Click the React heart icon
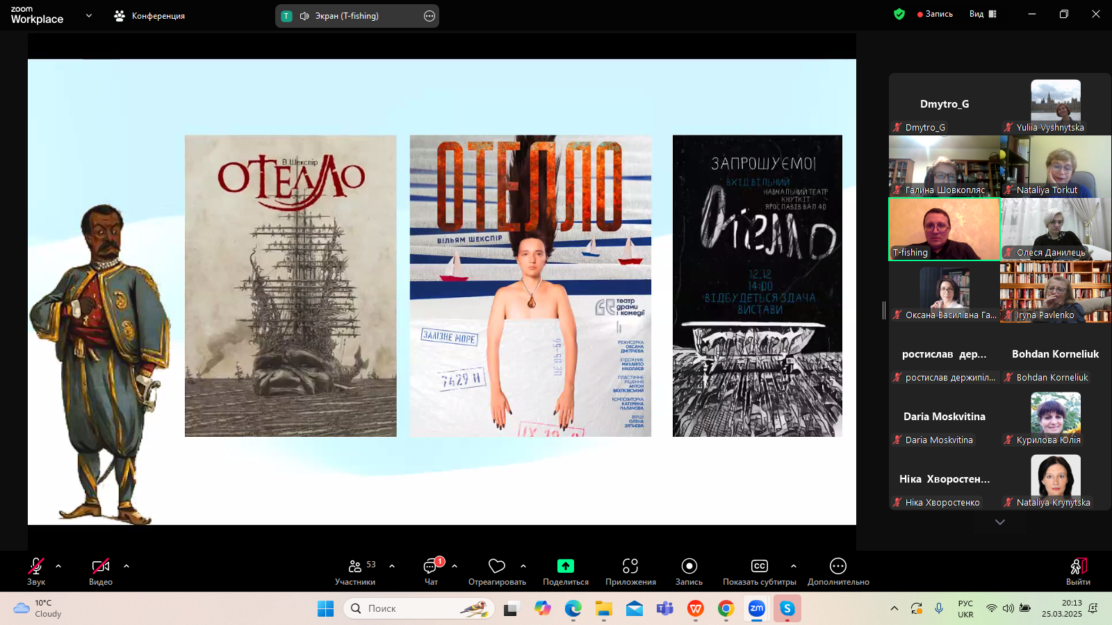 [x=496, y=567]
